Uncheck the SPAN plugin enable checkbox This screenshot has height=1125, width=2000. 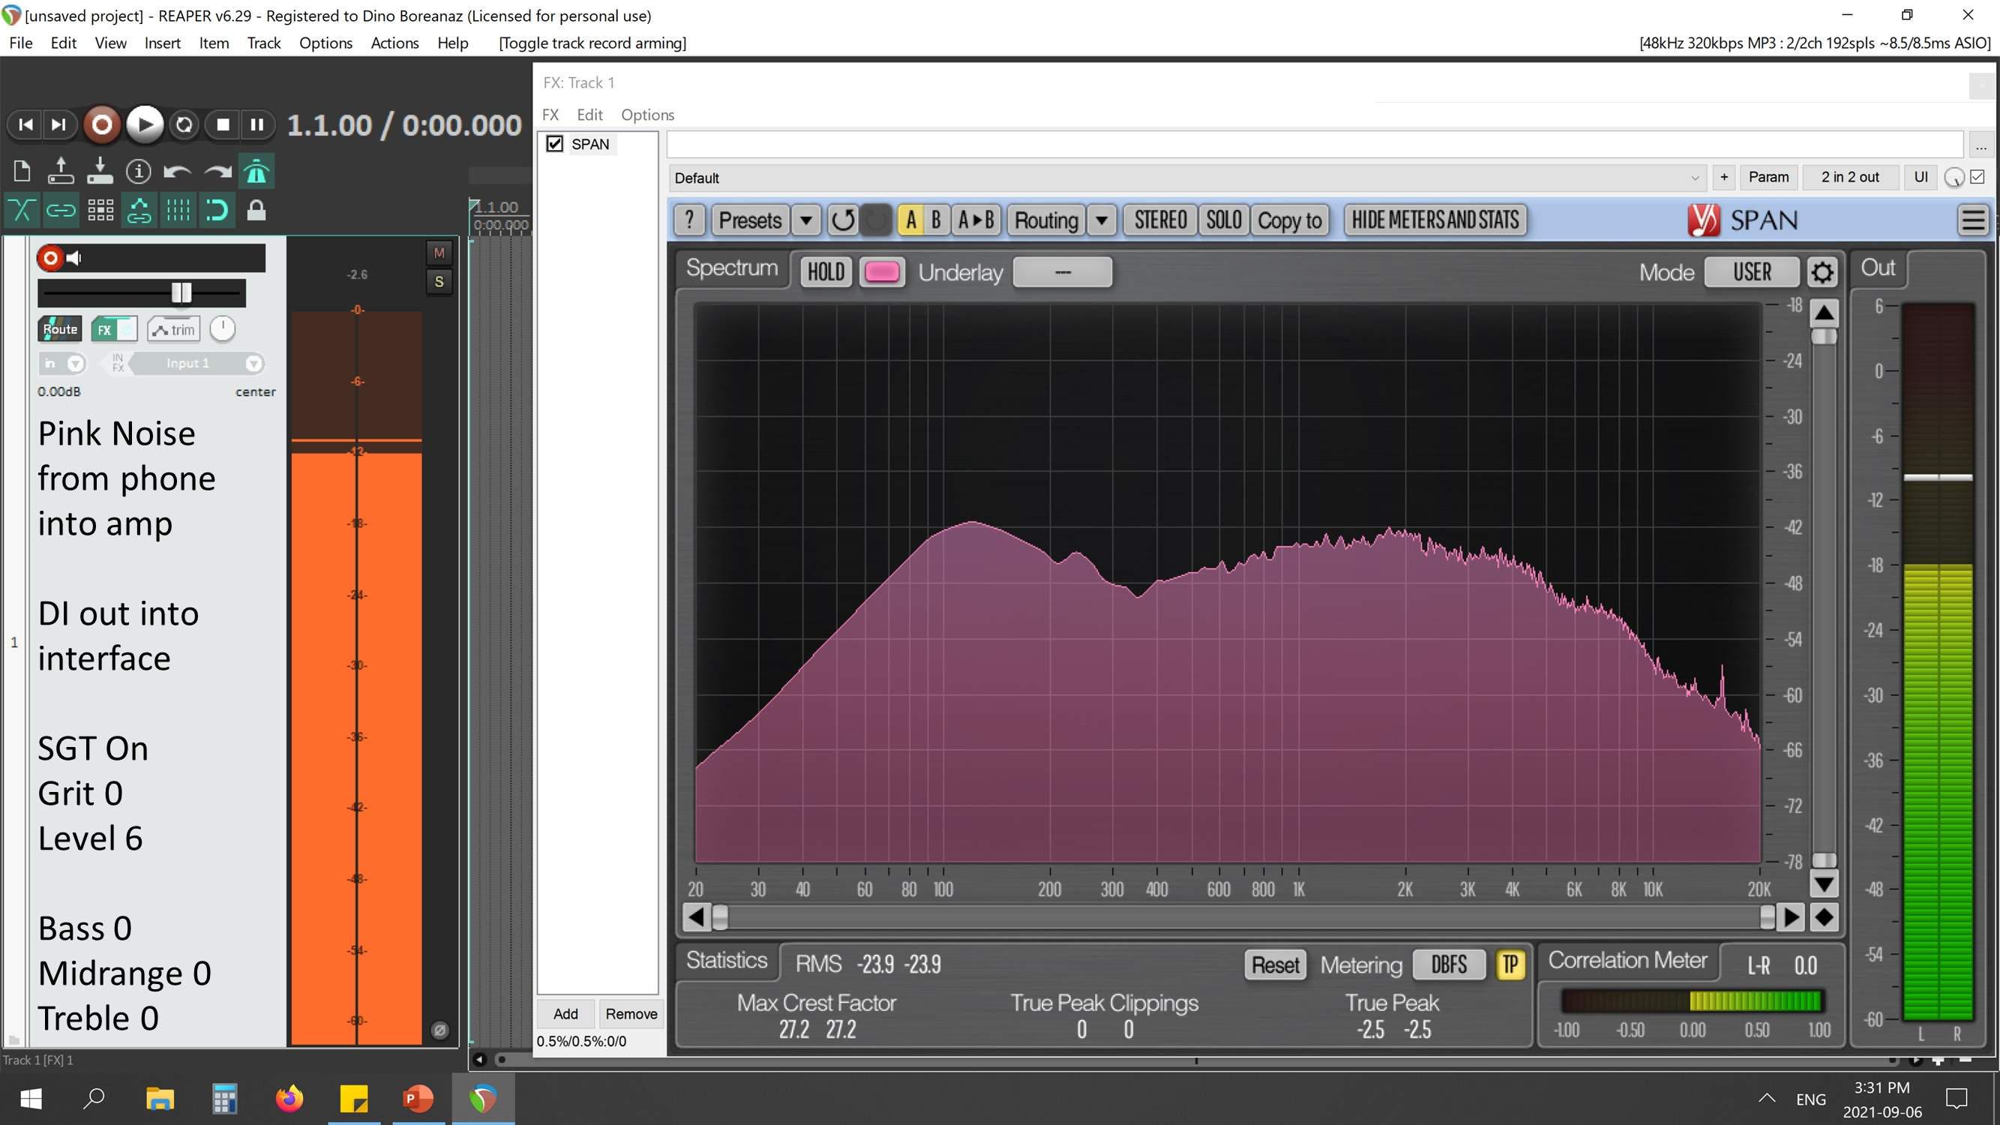pyautogui.click(x=554, y=144)
